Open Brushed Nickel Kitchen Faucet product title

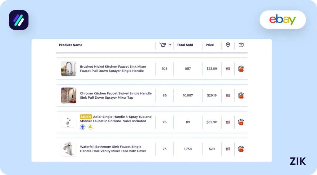click(113, 69)
